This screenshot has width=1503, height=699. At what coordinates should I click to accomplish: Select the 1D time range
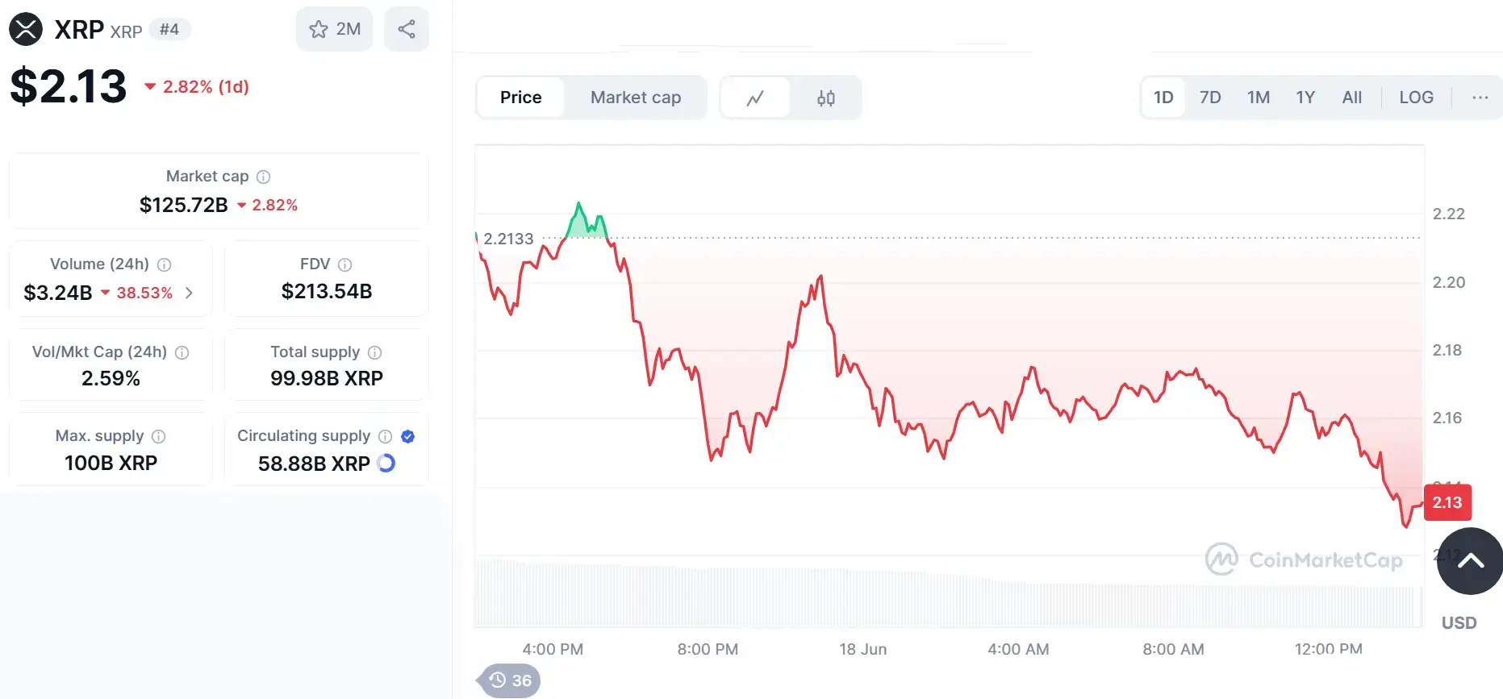[1163, 98]
